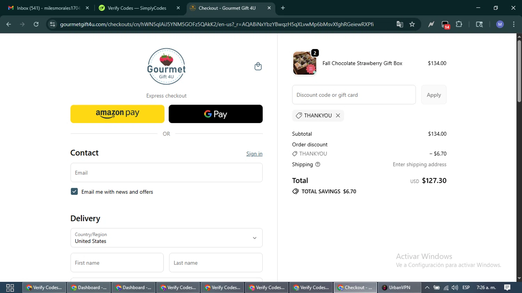Screen dimensions: 522x293
Task: Go back to previous page
Action: pyautogui.click(x=9, y=24)
